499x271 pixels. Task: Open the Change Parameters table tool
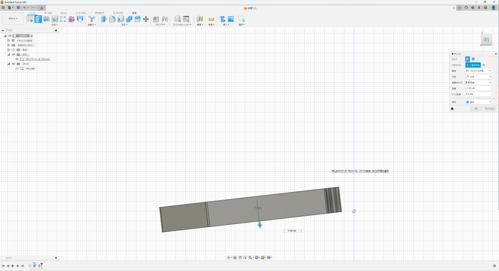point(186,19)
